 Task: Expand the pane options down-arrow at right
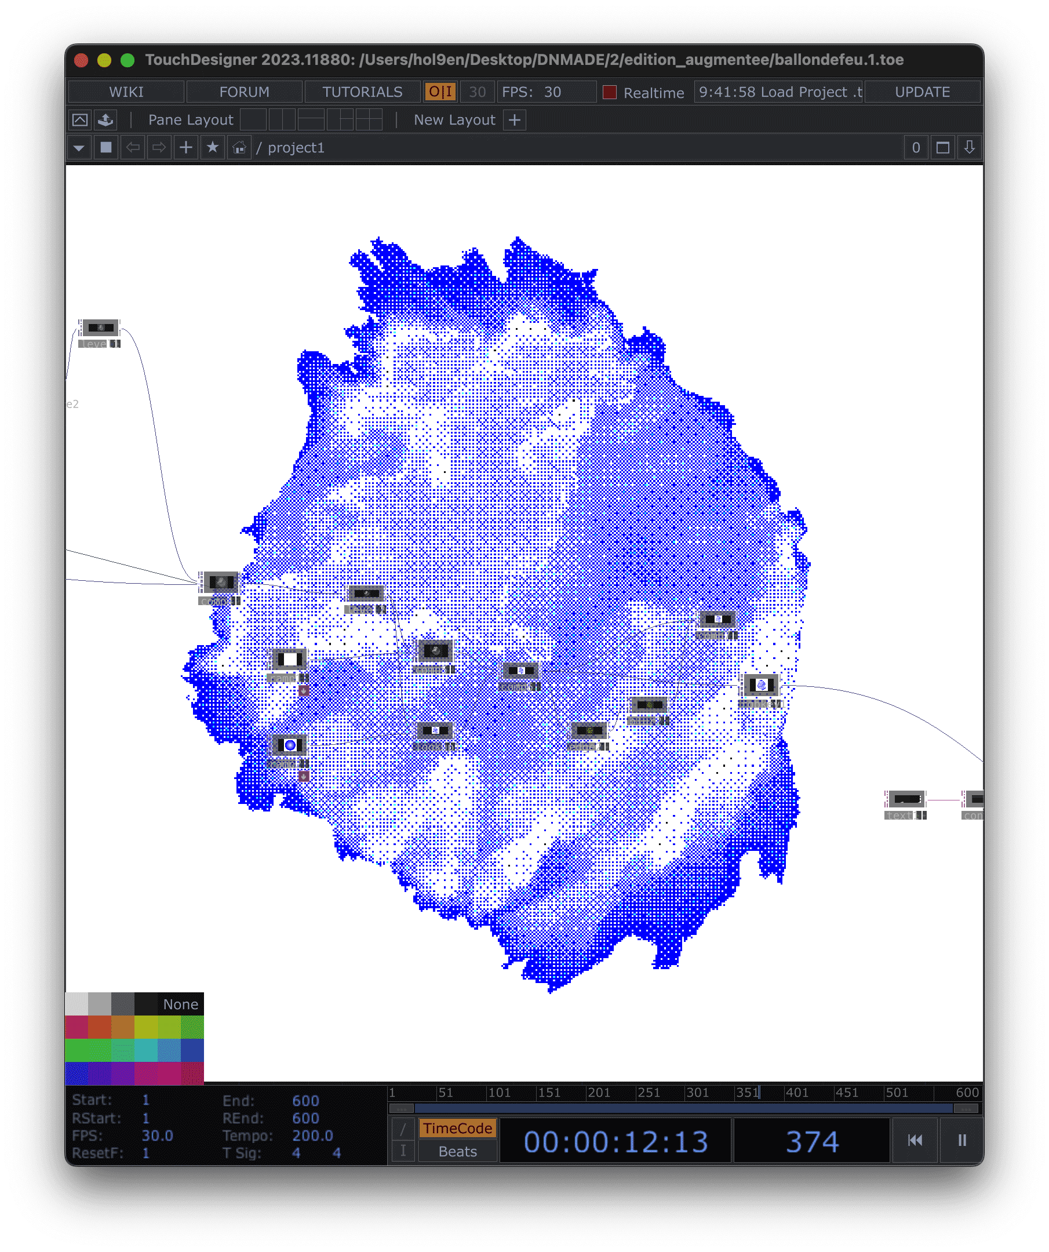[970, 147]
